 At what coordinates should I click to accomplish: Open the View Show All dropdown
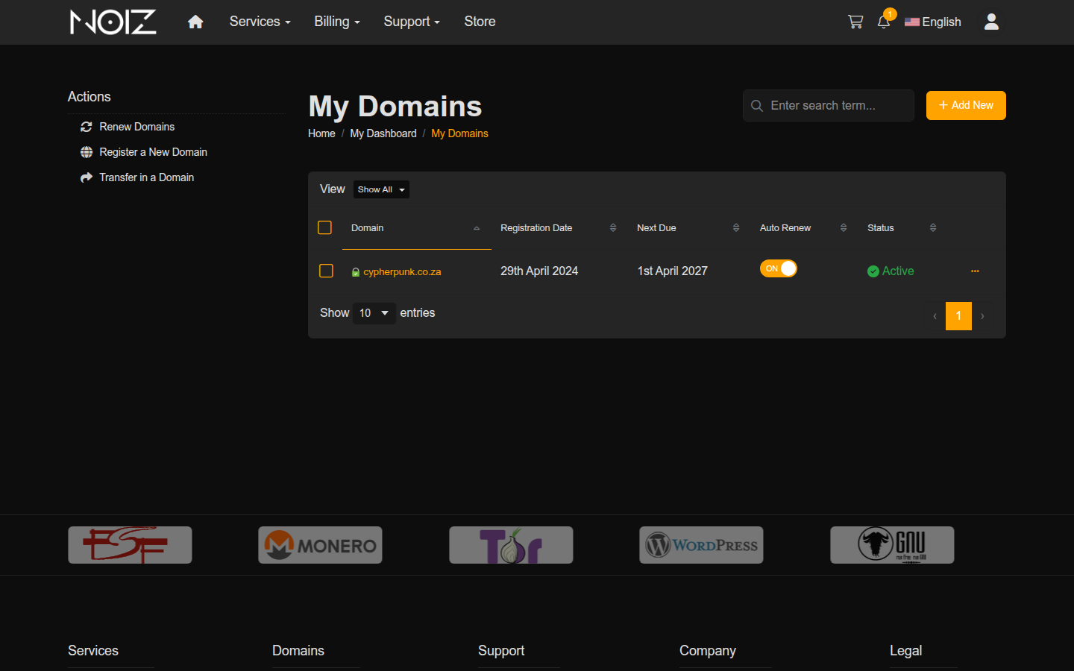click(381, 189)
